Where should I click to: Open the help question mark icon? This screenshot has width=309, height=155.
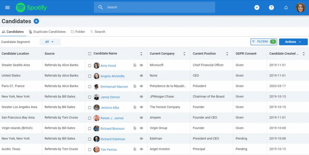pos(272,7)
